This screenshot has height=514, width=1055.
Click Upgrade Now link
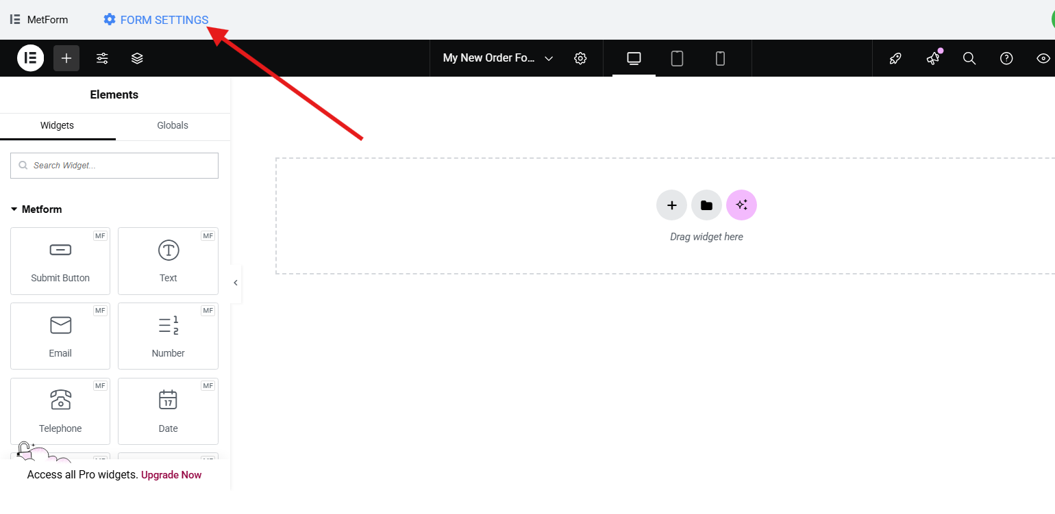pyautogui.click(x=171, y=475)
